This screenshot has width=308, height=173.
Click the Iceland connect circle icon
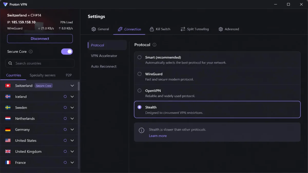(x=65, y=97)
